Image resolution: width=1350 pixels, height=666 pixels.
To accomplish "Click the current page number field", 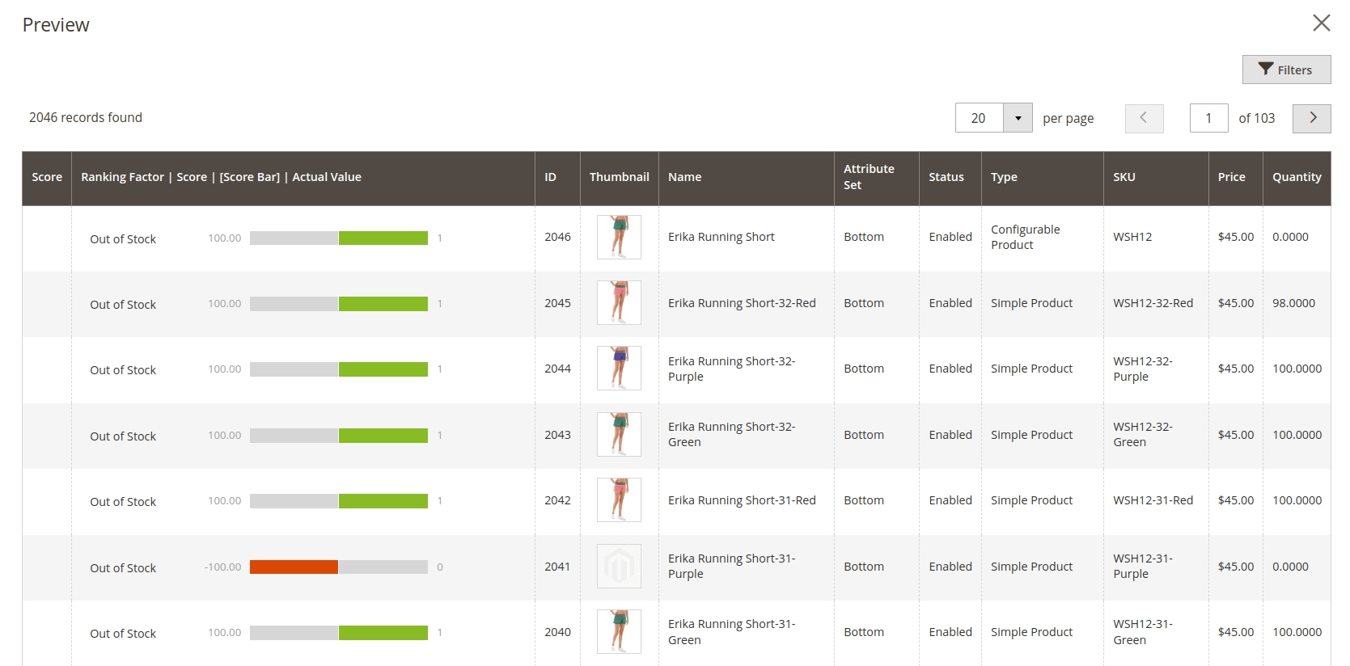I will 1208,118.
